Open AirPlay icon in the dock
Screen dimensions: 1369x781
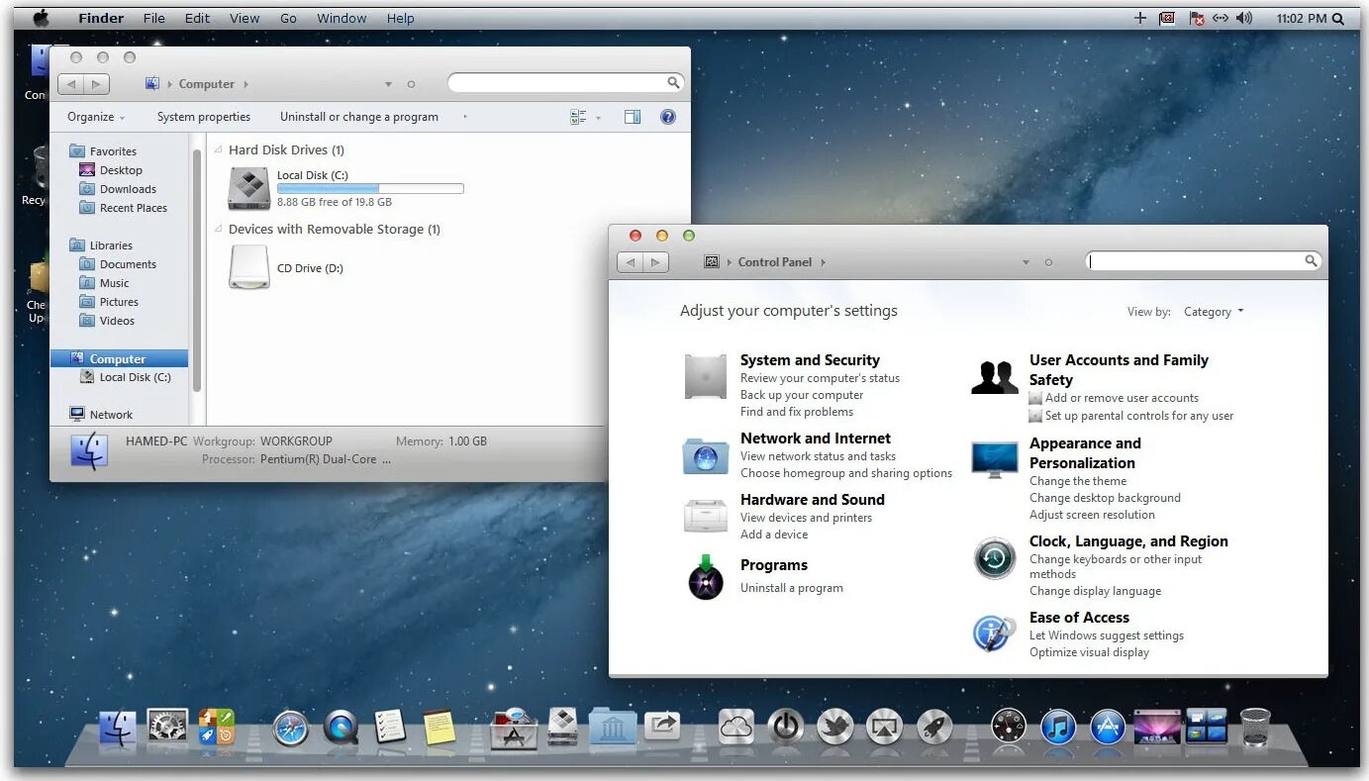[884, 728]
